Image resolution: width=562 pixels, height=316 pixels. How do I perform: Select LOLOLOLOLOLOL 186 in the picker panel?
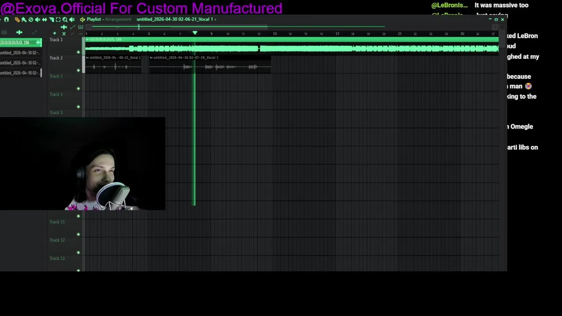click(20, 43)
